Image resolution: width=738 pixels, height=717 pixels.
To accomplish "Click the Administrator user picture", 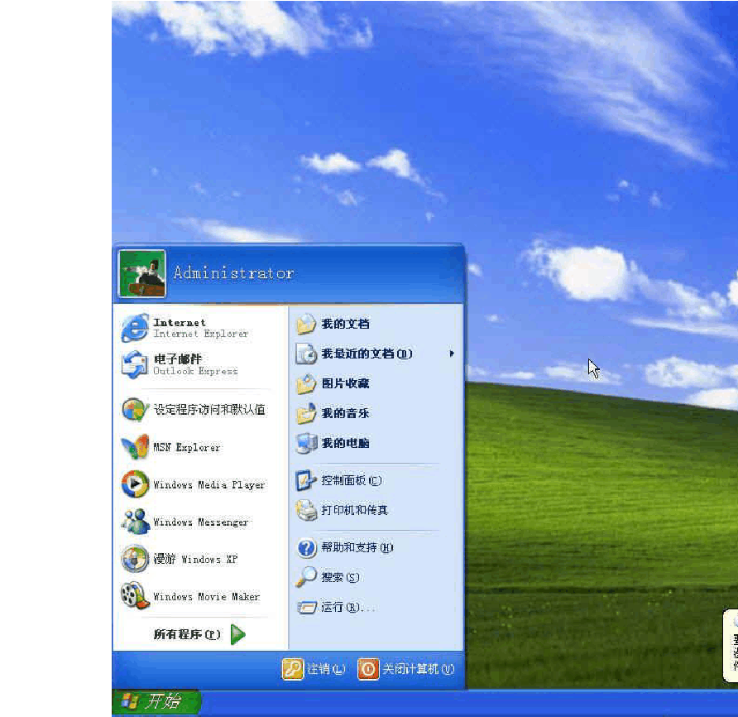I will 141,274.
